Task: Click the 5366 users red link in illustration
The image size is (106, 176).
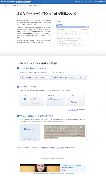Action: (85, 29)
